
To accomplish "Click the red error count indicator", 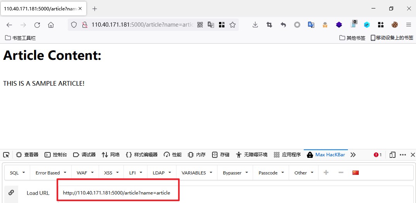I will (x=378, y=155).
